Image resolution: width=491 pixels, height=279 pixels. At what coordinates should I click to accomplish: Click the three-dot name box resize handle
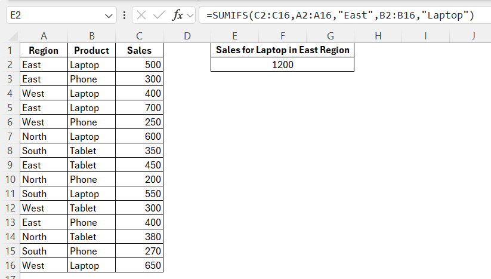[123, 16]
